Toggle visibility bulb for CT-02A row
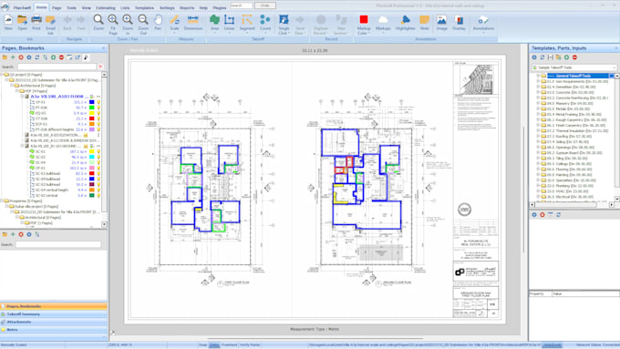 pos(98,118)
